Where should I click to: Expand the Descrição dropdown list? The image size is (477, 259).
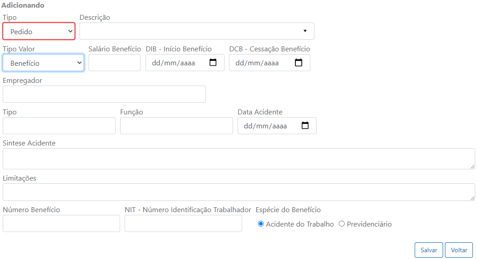tap(197, 31)
